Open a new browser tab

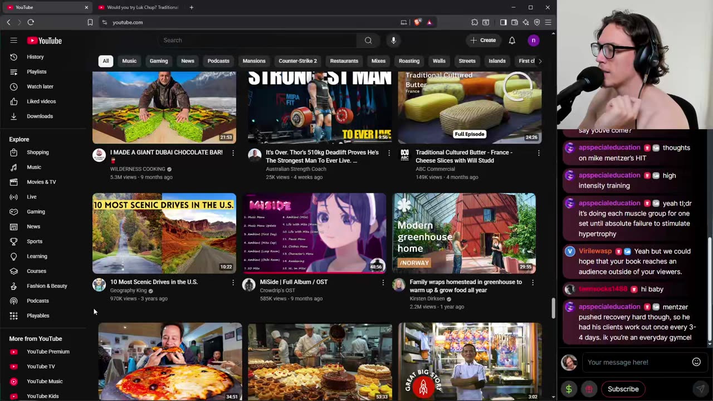tap(191, 7)
